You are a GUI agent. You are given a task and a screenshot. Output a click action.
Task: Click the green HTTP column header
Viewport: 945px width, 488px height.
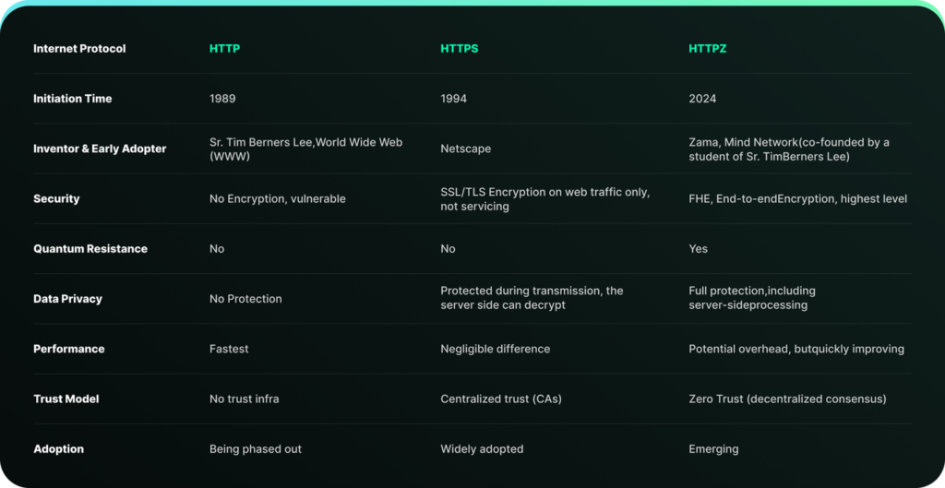[x=224, y=49]
